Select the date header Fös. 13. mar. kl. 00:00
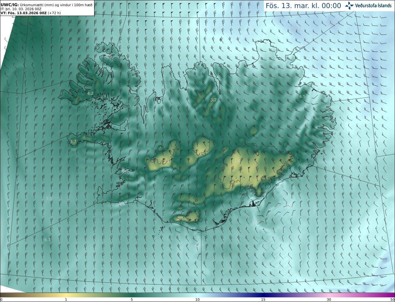This screenshot has height=302, width=395. pos(303,6)
